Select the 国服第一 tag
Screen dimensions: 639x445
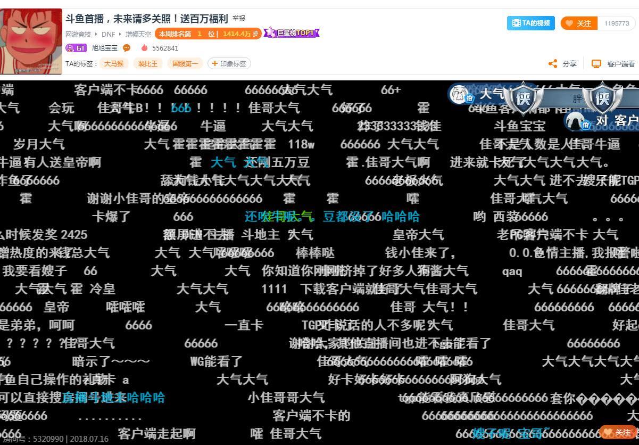[x=185, y=64]
